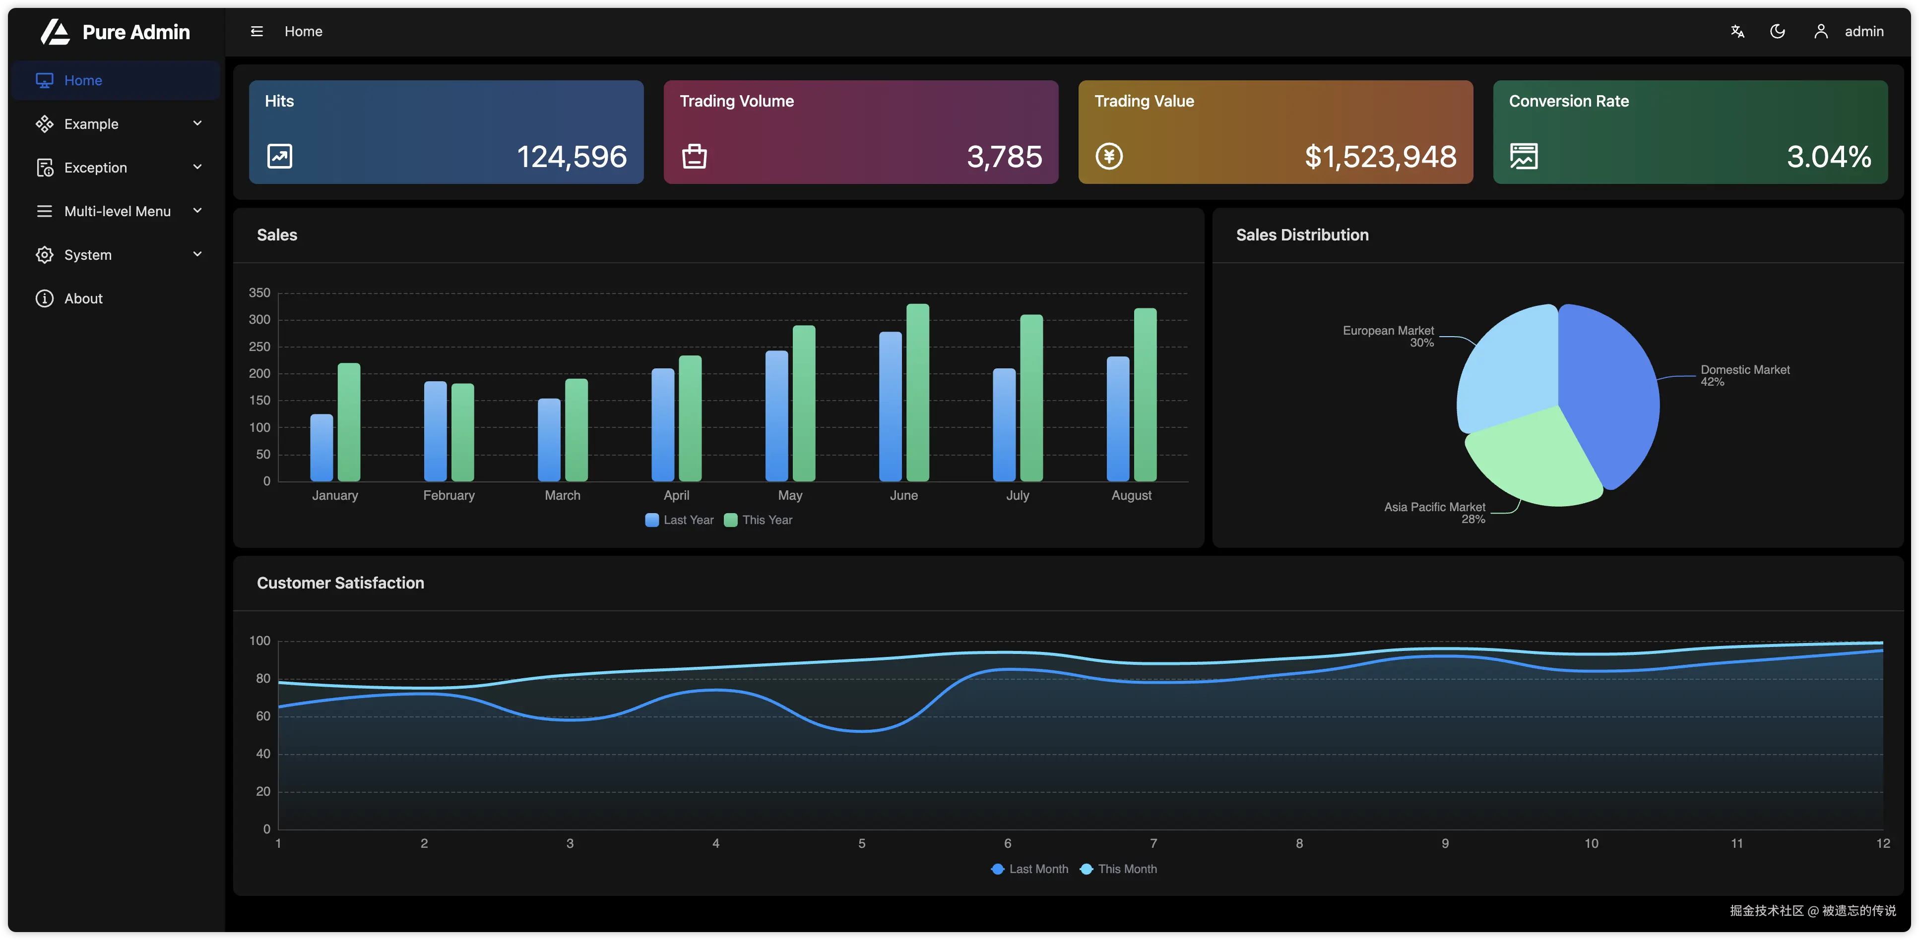Click the Trading Value yen coin icon
This screenshot has width=1919, height=940.
pyautogui.click(x=1109, y=156)
